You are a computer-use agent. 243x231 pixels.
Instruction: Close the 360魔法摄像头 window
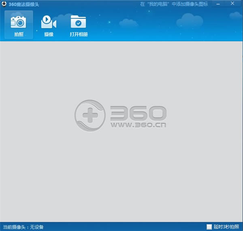click(232, 3)
